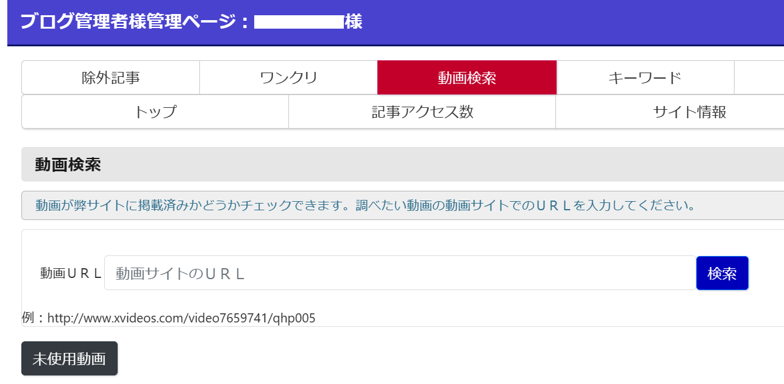Open the 除外記事 tab
This screenshot has width=784, height=384.
coord(110,78)
